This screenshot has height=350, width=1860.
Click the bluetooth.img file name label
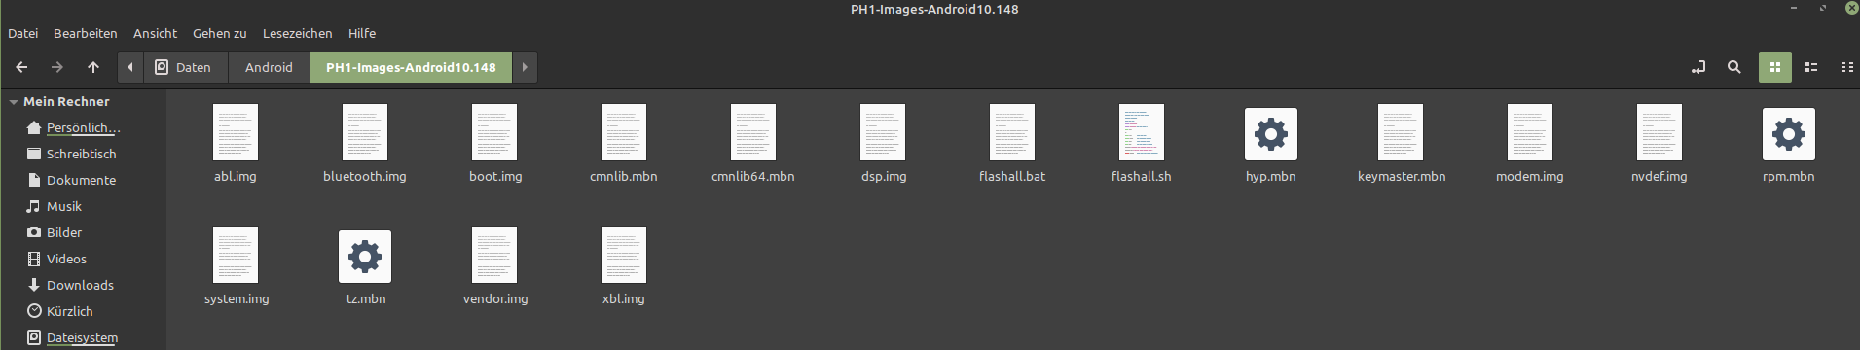pos(365,177)
